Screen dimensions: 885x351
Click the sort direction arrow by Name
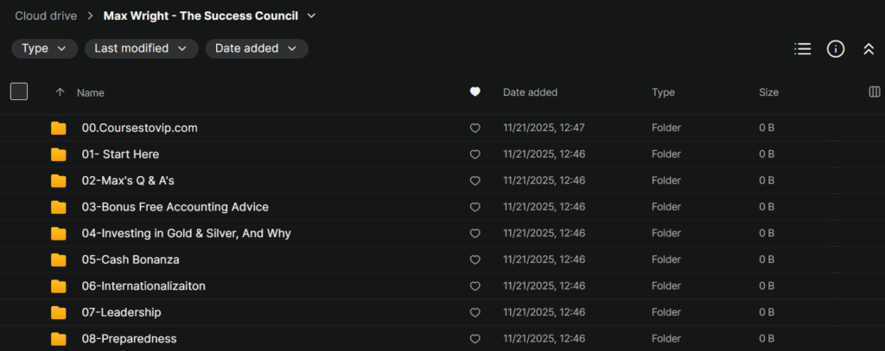60,92
